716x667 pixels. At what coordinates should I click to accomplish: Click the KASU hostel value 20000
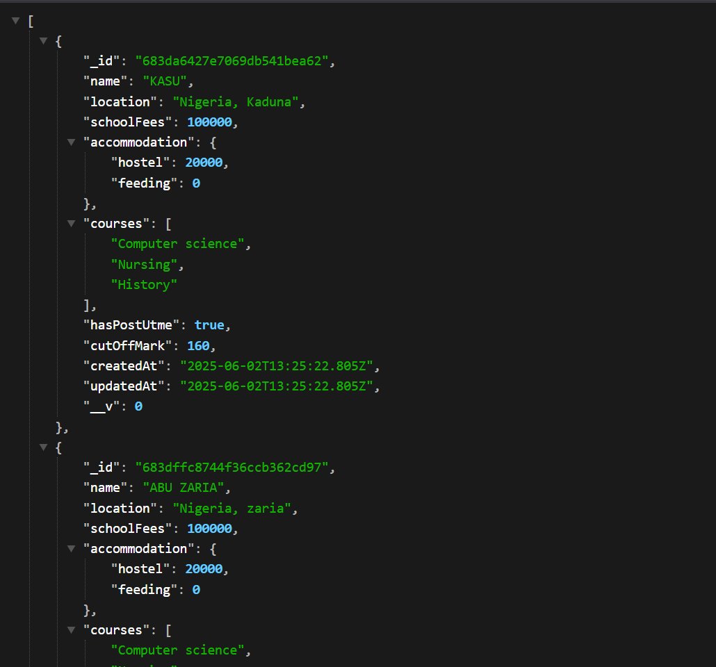204,163
